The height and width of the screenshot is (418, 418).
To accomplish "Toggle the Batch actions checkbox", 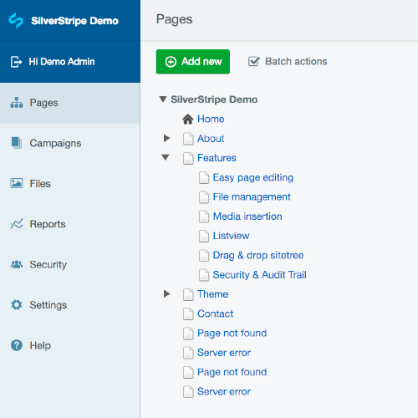I will click(x=254, y=61).
